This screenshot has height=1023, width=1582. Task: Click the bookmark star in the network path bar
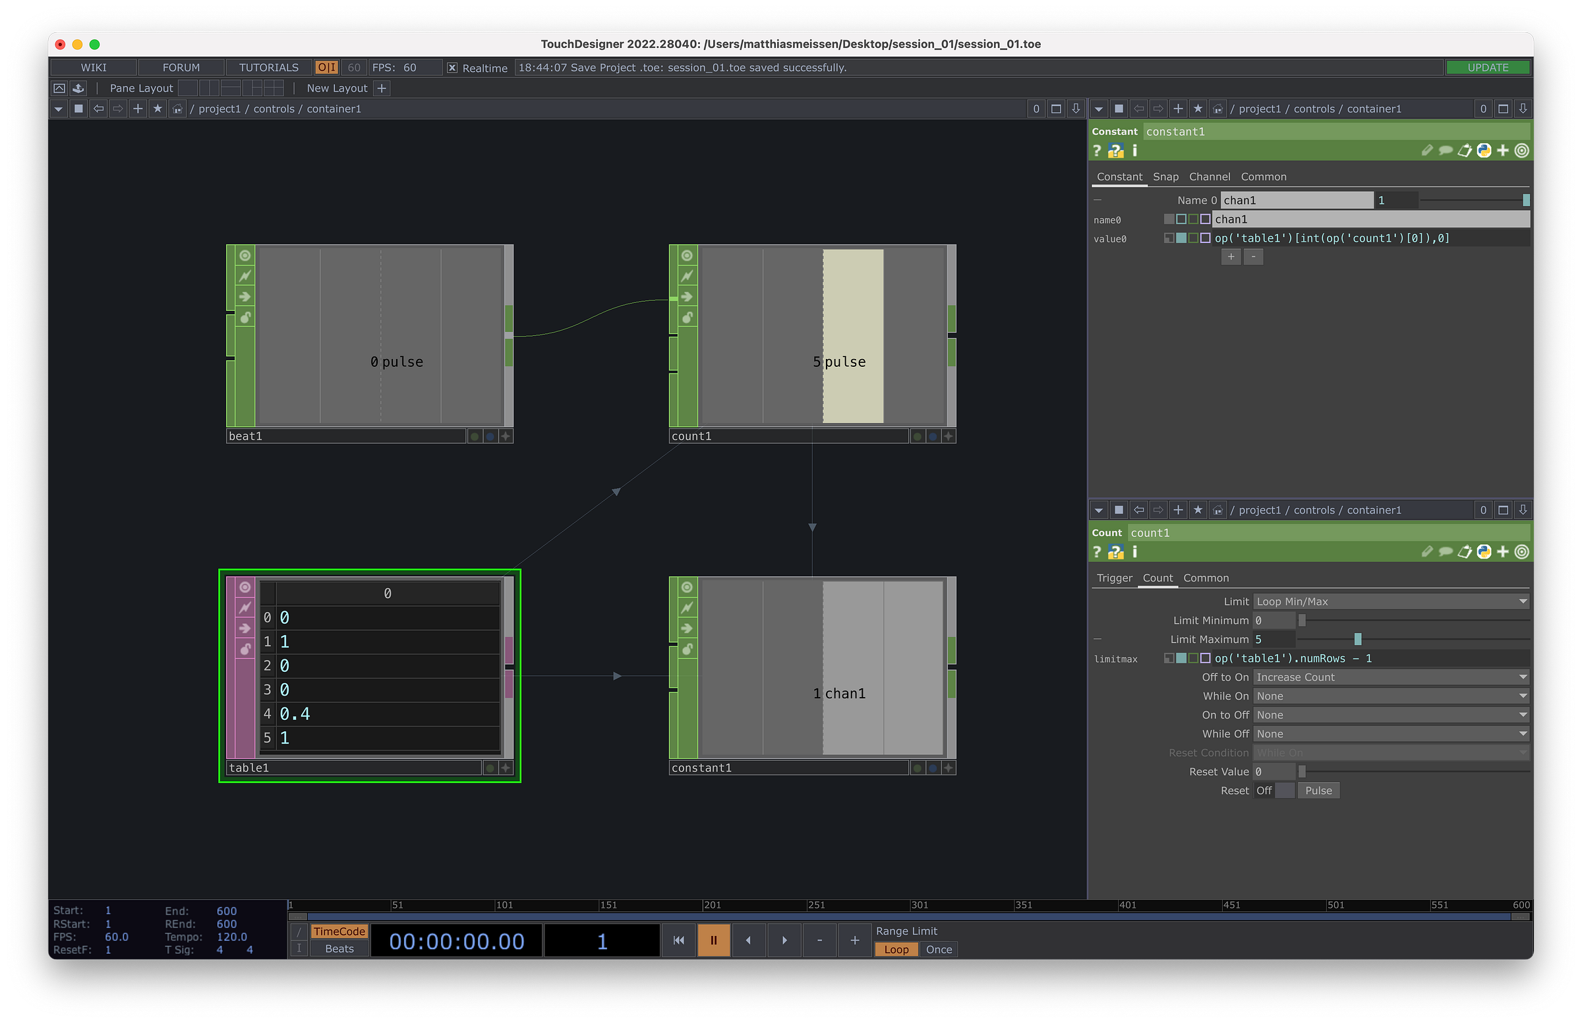[158, 109]
